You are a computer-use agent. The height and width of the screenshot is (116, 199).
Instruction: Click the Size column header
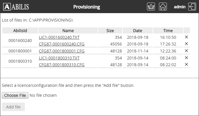click(110, 31)
